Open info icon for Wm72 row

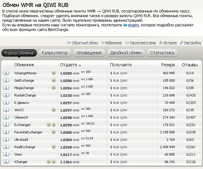[6, 110]
